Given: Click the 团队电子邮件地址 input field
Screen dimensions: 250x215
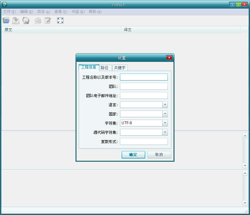Looking at the screenshot, I should click(144, 96).
